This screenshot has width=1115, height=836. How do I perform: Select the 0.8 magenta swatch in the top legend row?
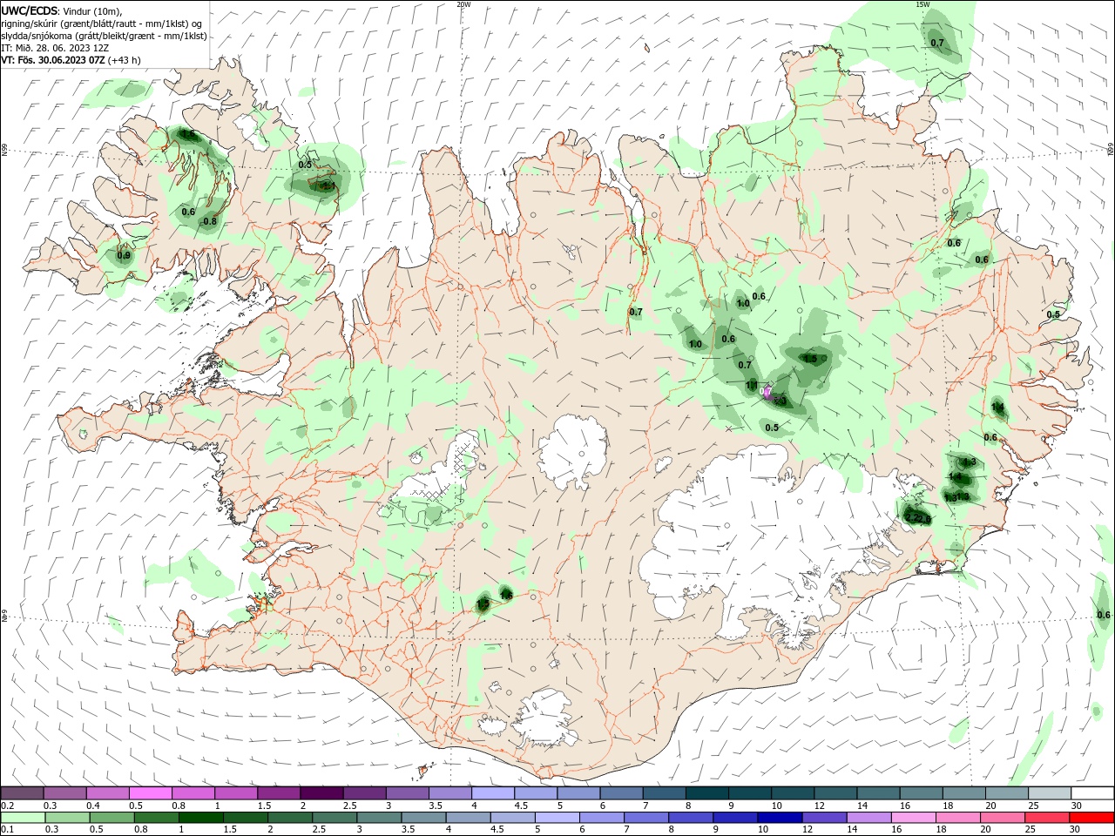pyautogui.click(x=193, y=793)
